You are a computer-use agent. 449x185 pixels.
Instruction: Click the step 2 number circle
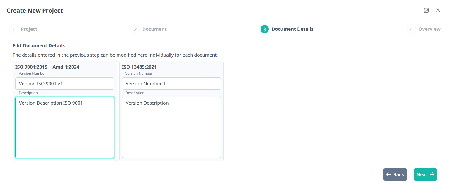point(135,29)
